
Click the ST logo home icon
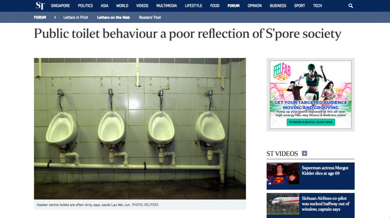tap(40, 5)
